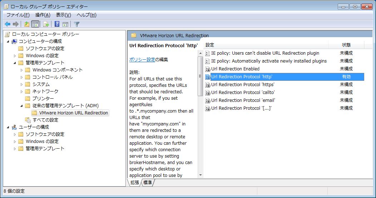This screenshot has width=376, height=198.
Task: Expand Windows の設定 under ユーザーの構成
Action: click(x=15, y=142)
